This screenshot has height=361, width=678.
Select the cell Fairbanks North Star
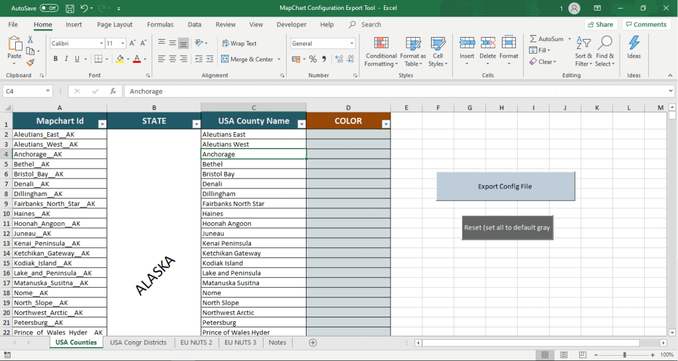pyautogui.click(x=254, y=204)
